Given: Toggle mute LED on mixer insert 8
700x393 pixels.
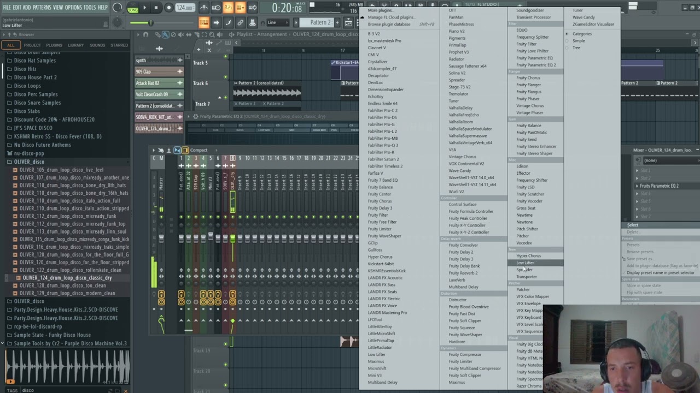Looking at the screenshot, I should tap(232, 217).
